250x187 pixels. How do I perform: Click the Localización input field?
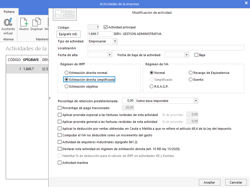tap(166, 48)
